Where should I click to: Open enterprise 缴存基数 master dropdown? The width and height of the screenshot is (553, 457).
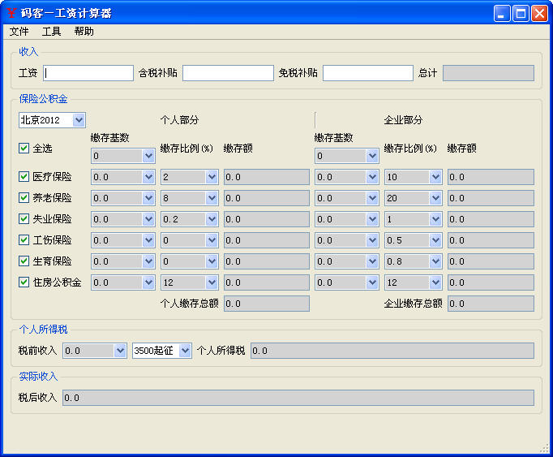pos(347,156)
